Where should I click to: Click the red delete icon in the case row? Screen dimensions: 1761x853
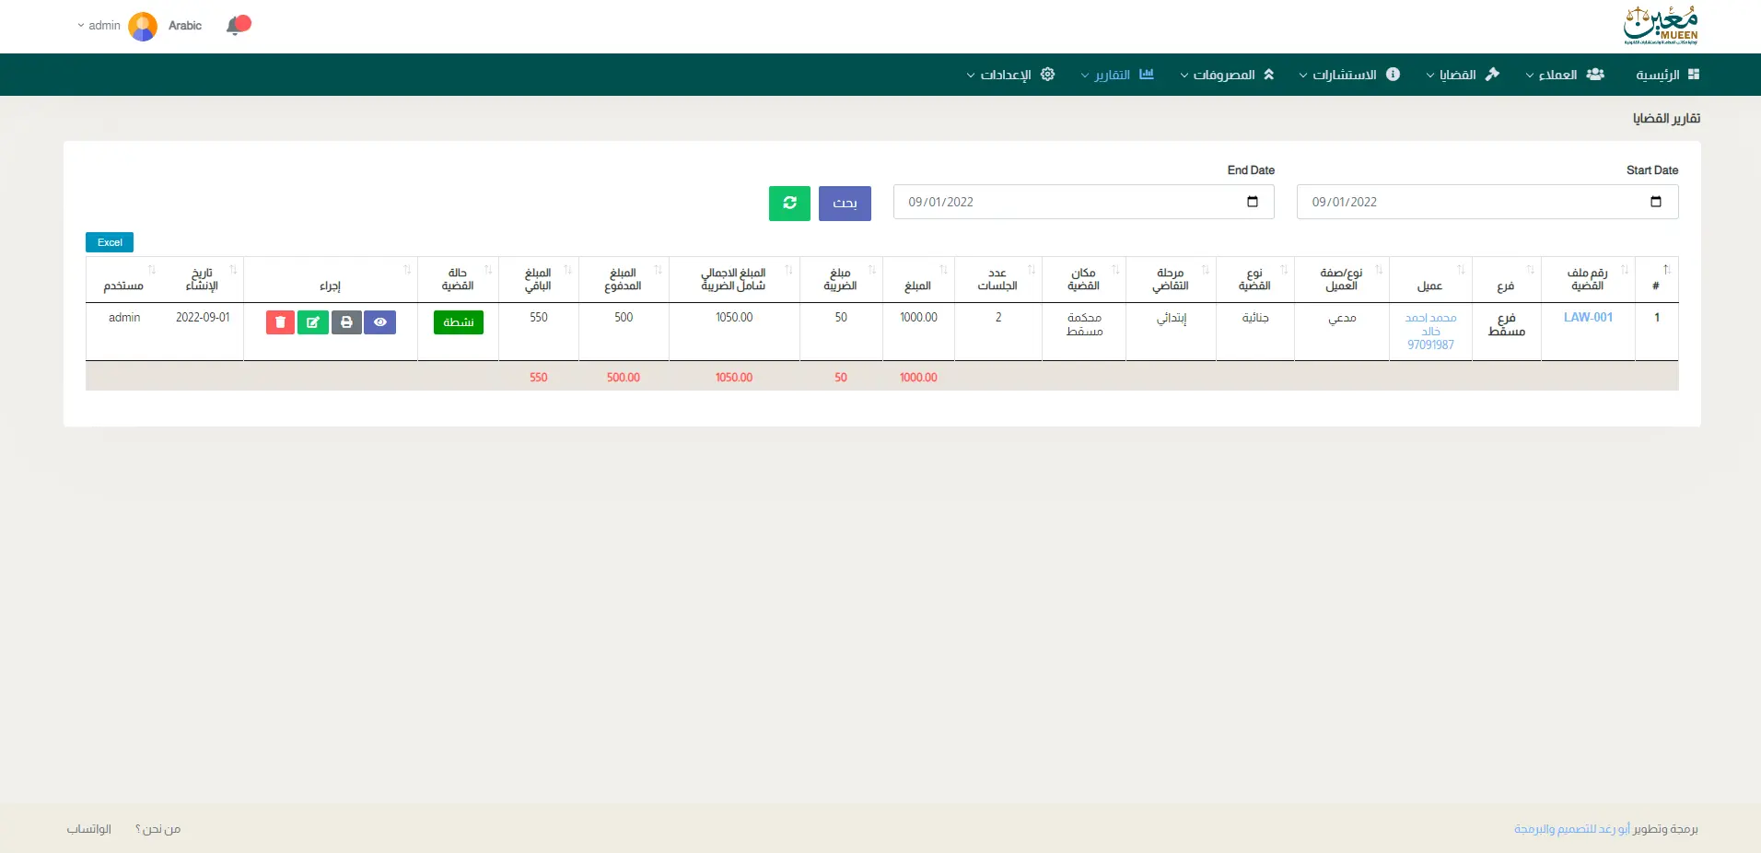[x=280, y=322]
